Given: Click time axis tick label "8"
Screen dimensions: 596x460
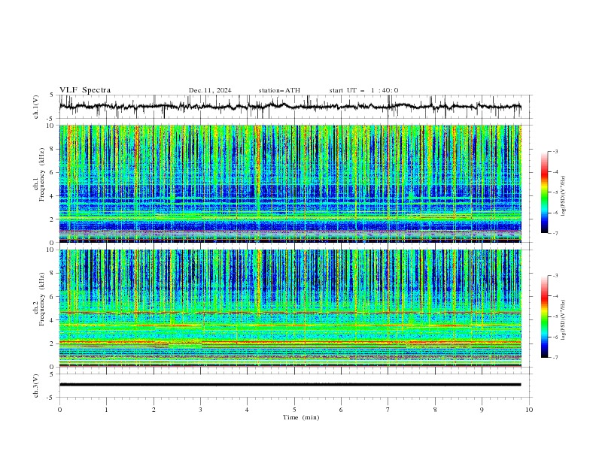Looking at the screenshot, I should click(x=435, y=410).
